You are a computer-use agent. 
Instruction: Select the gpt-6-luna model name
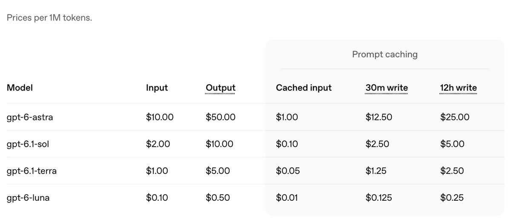(x=28, y=198)
